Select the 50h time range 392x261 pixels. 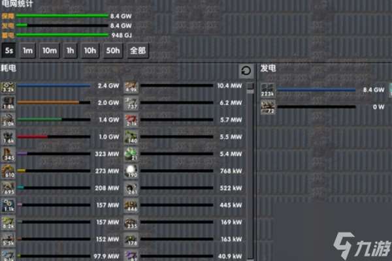click(113, 51)
